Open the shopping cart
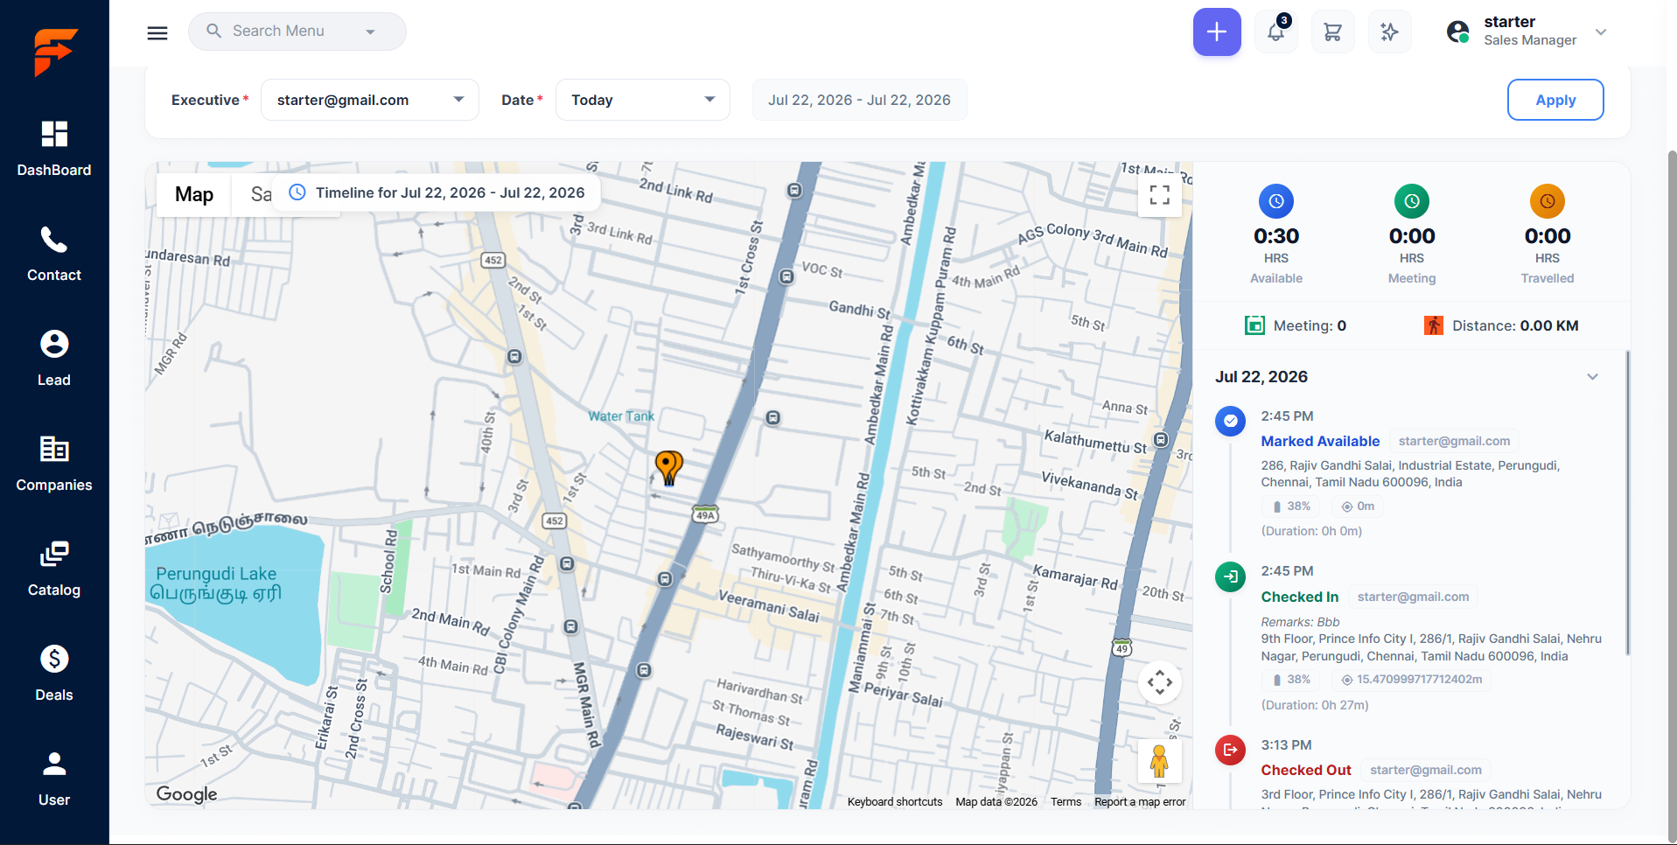Viewport: 1677px width, 845px height. click(x=1333, y=32)
